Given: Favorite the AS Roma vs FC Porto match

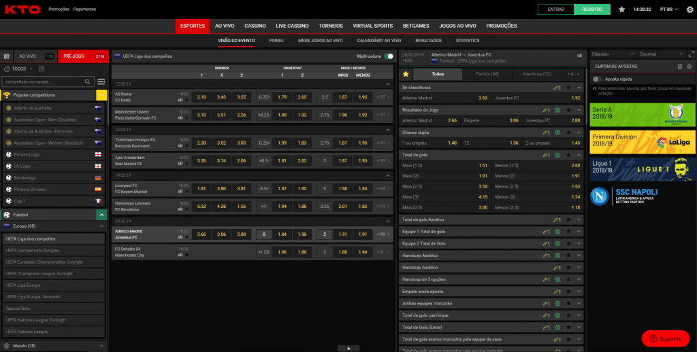Looking at the screenshot, I should click(187, 100).
